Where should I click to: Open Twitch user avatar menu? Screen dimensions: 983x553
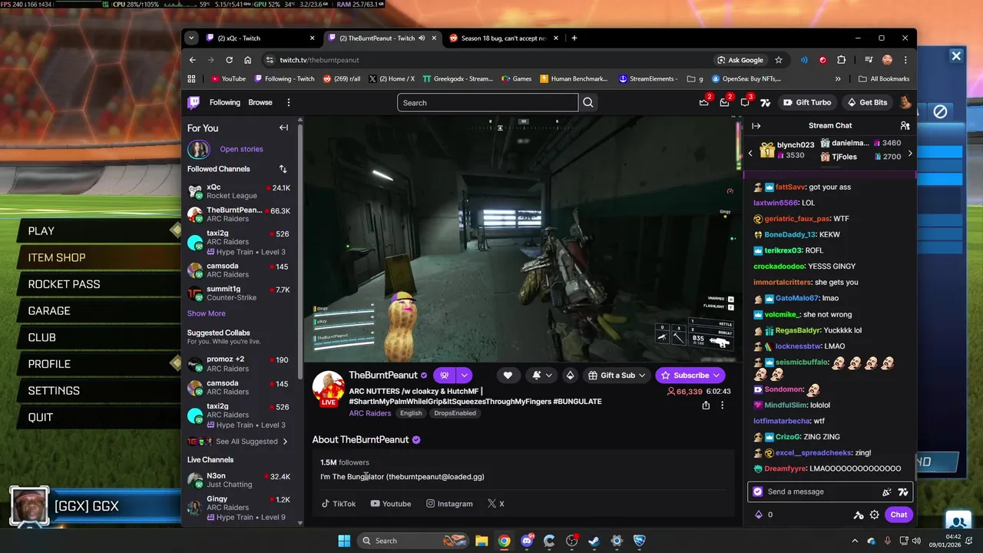click(x=905, y=102)
